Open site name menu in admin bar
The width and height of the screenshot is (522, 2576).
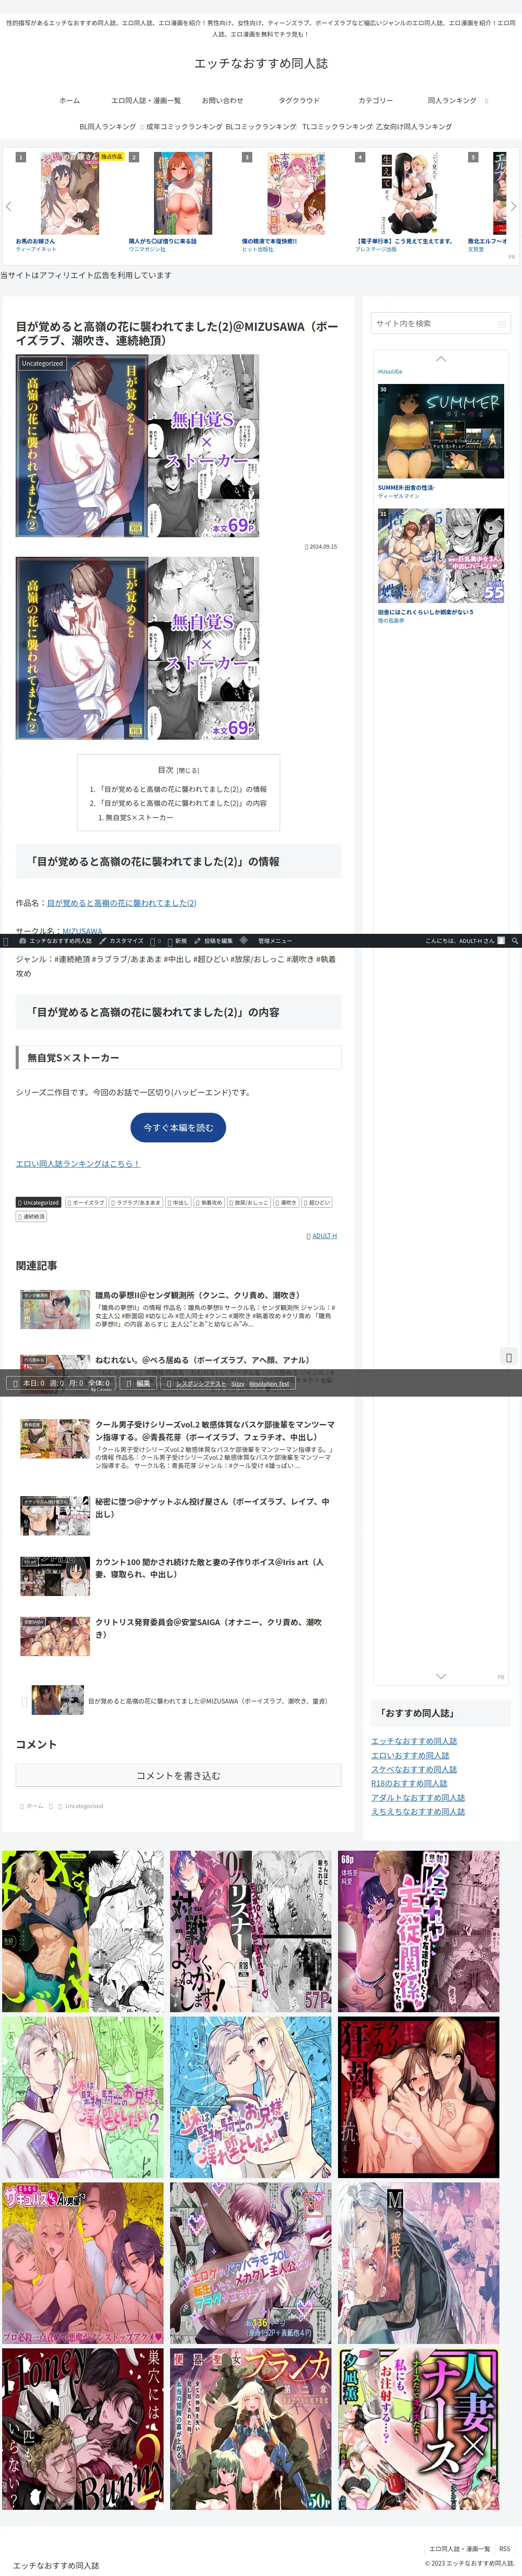tap(55, 941)
